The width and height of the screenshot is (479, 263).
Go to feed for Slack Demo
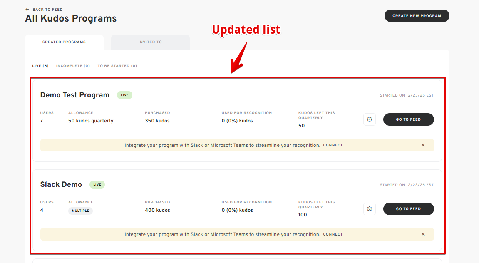tap(408, 209)
